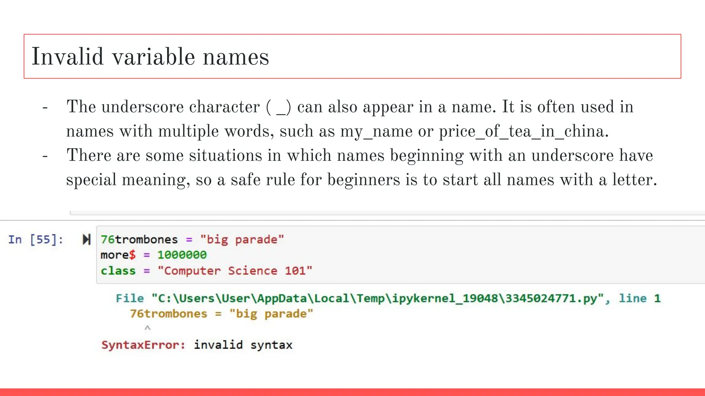The width and height of the screenshot is (705, 396).
Task: Click the code line '76trombones = "big parade"' in input cell
Action: 192,240
